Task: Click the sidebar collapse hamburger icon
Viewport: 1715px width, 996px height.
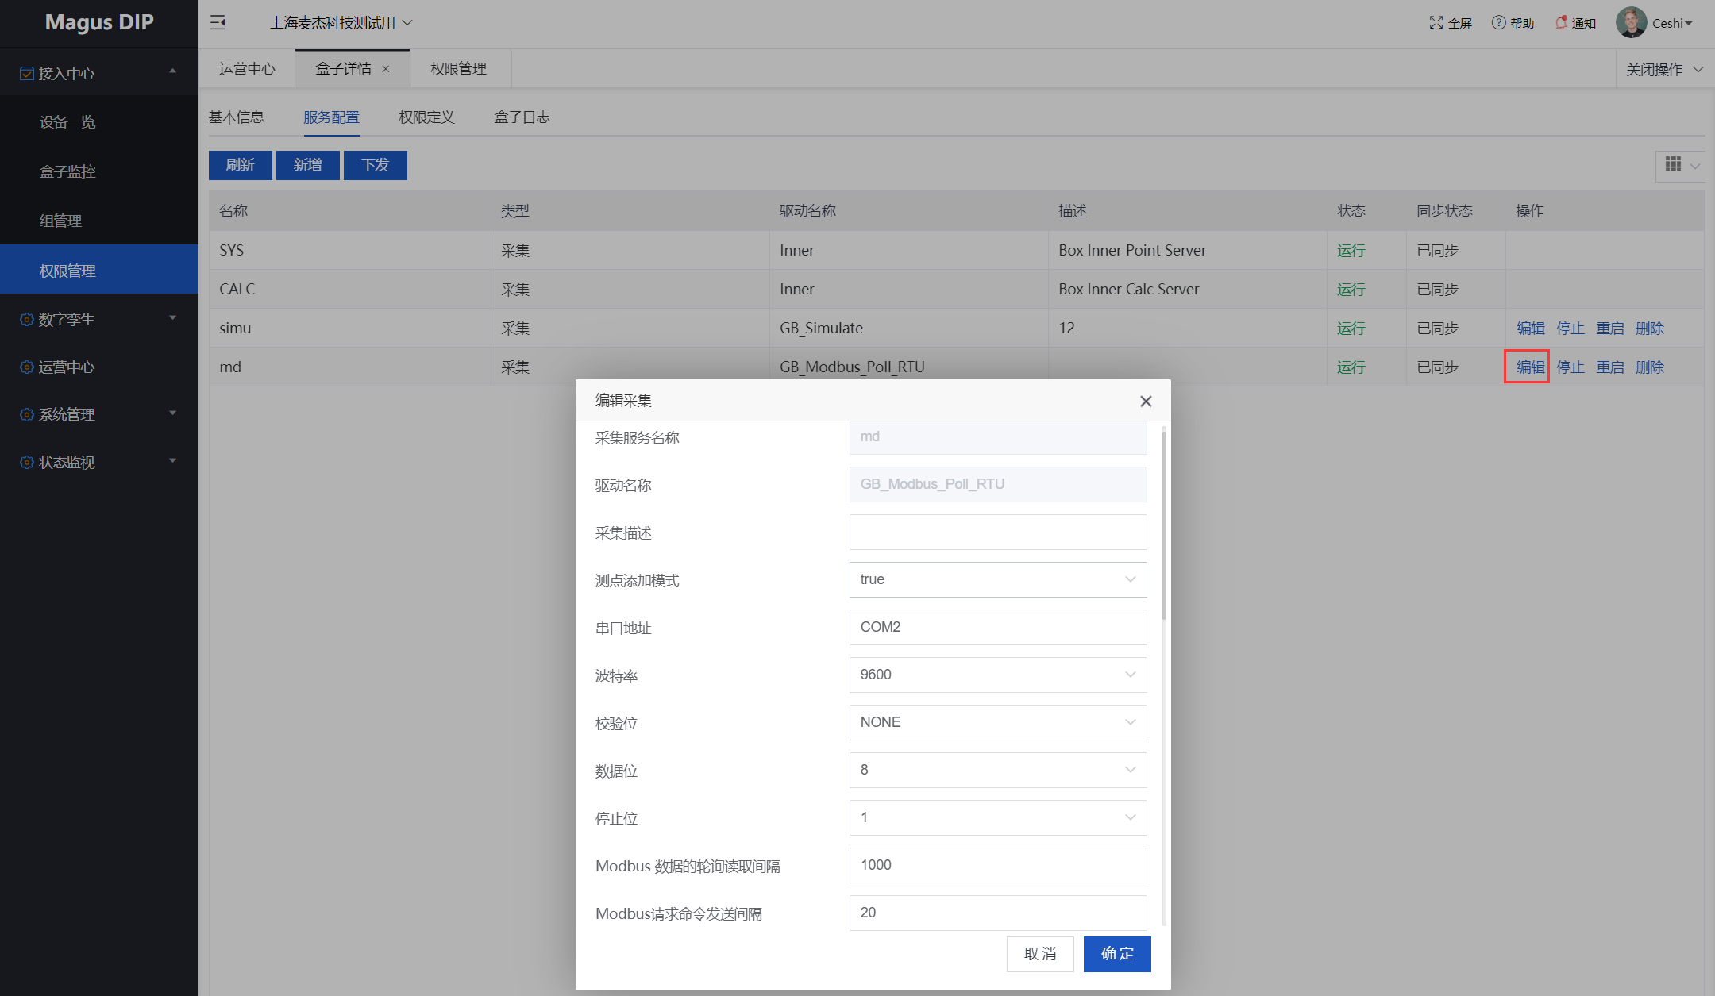Action: (x=218, y=22)
